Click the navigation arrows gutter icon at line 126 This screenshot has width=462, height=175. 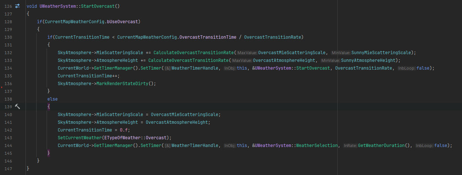click(x=17, y=6)
